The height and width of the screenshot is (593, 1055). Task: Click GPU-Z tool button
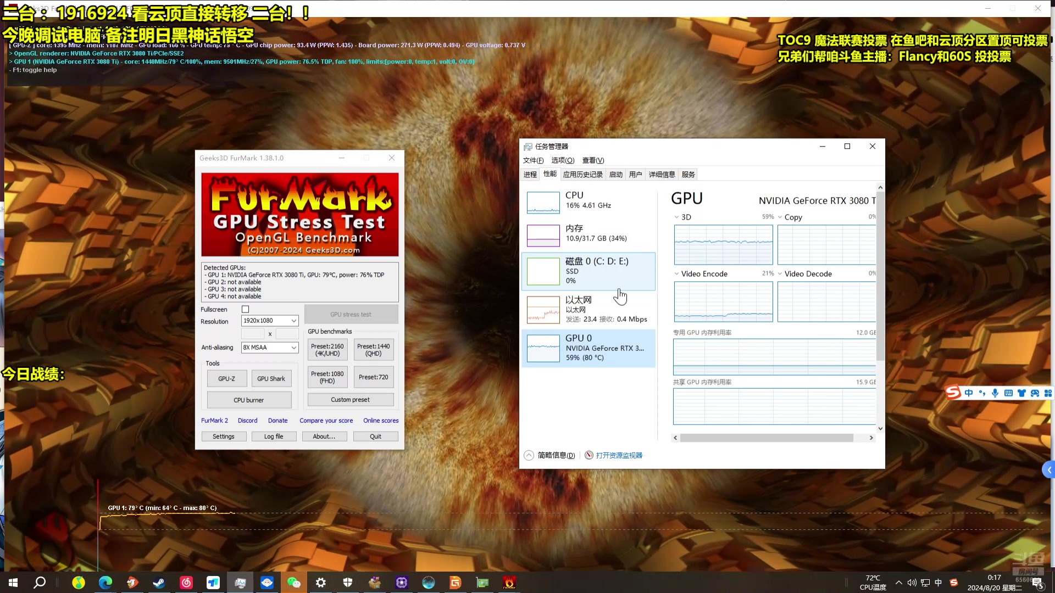[x=226, y=379]
